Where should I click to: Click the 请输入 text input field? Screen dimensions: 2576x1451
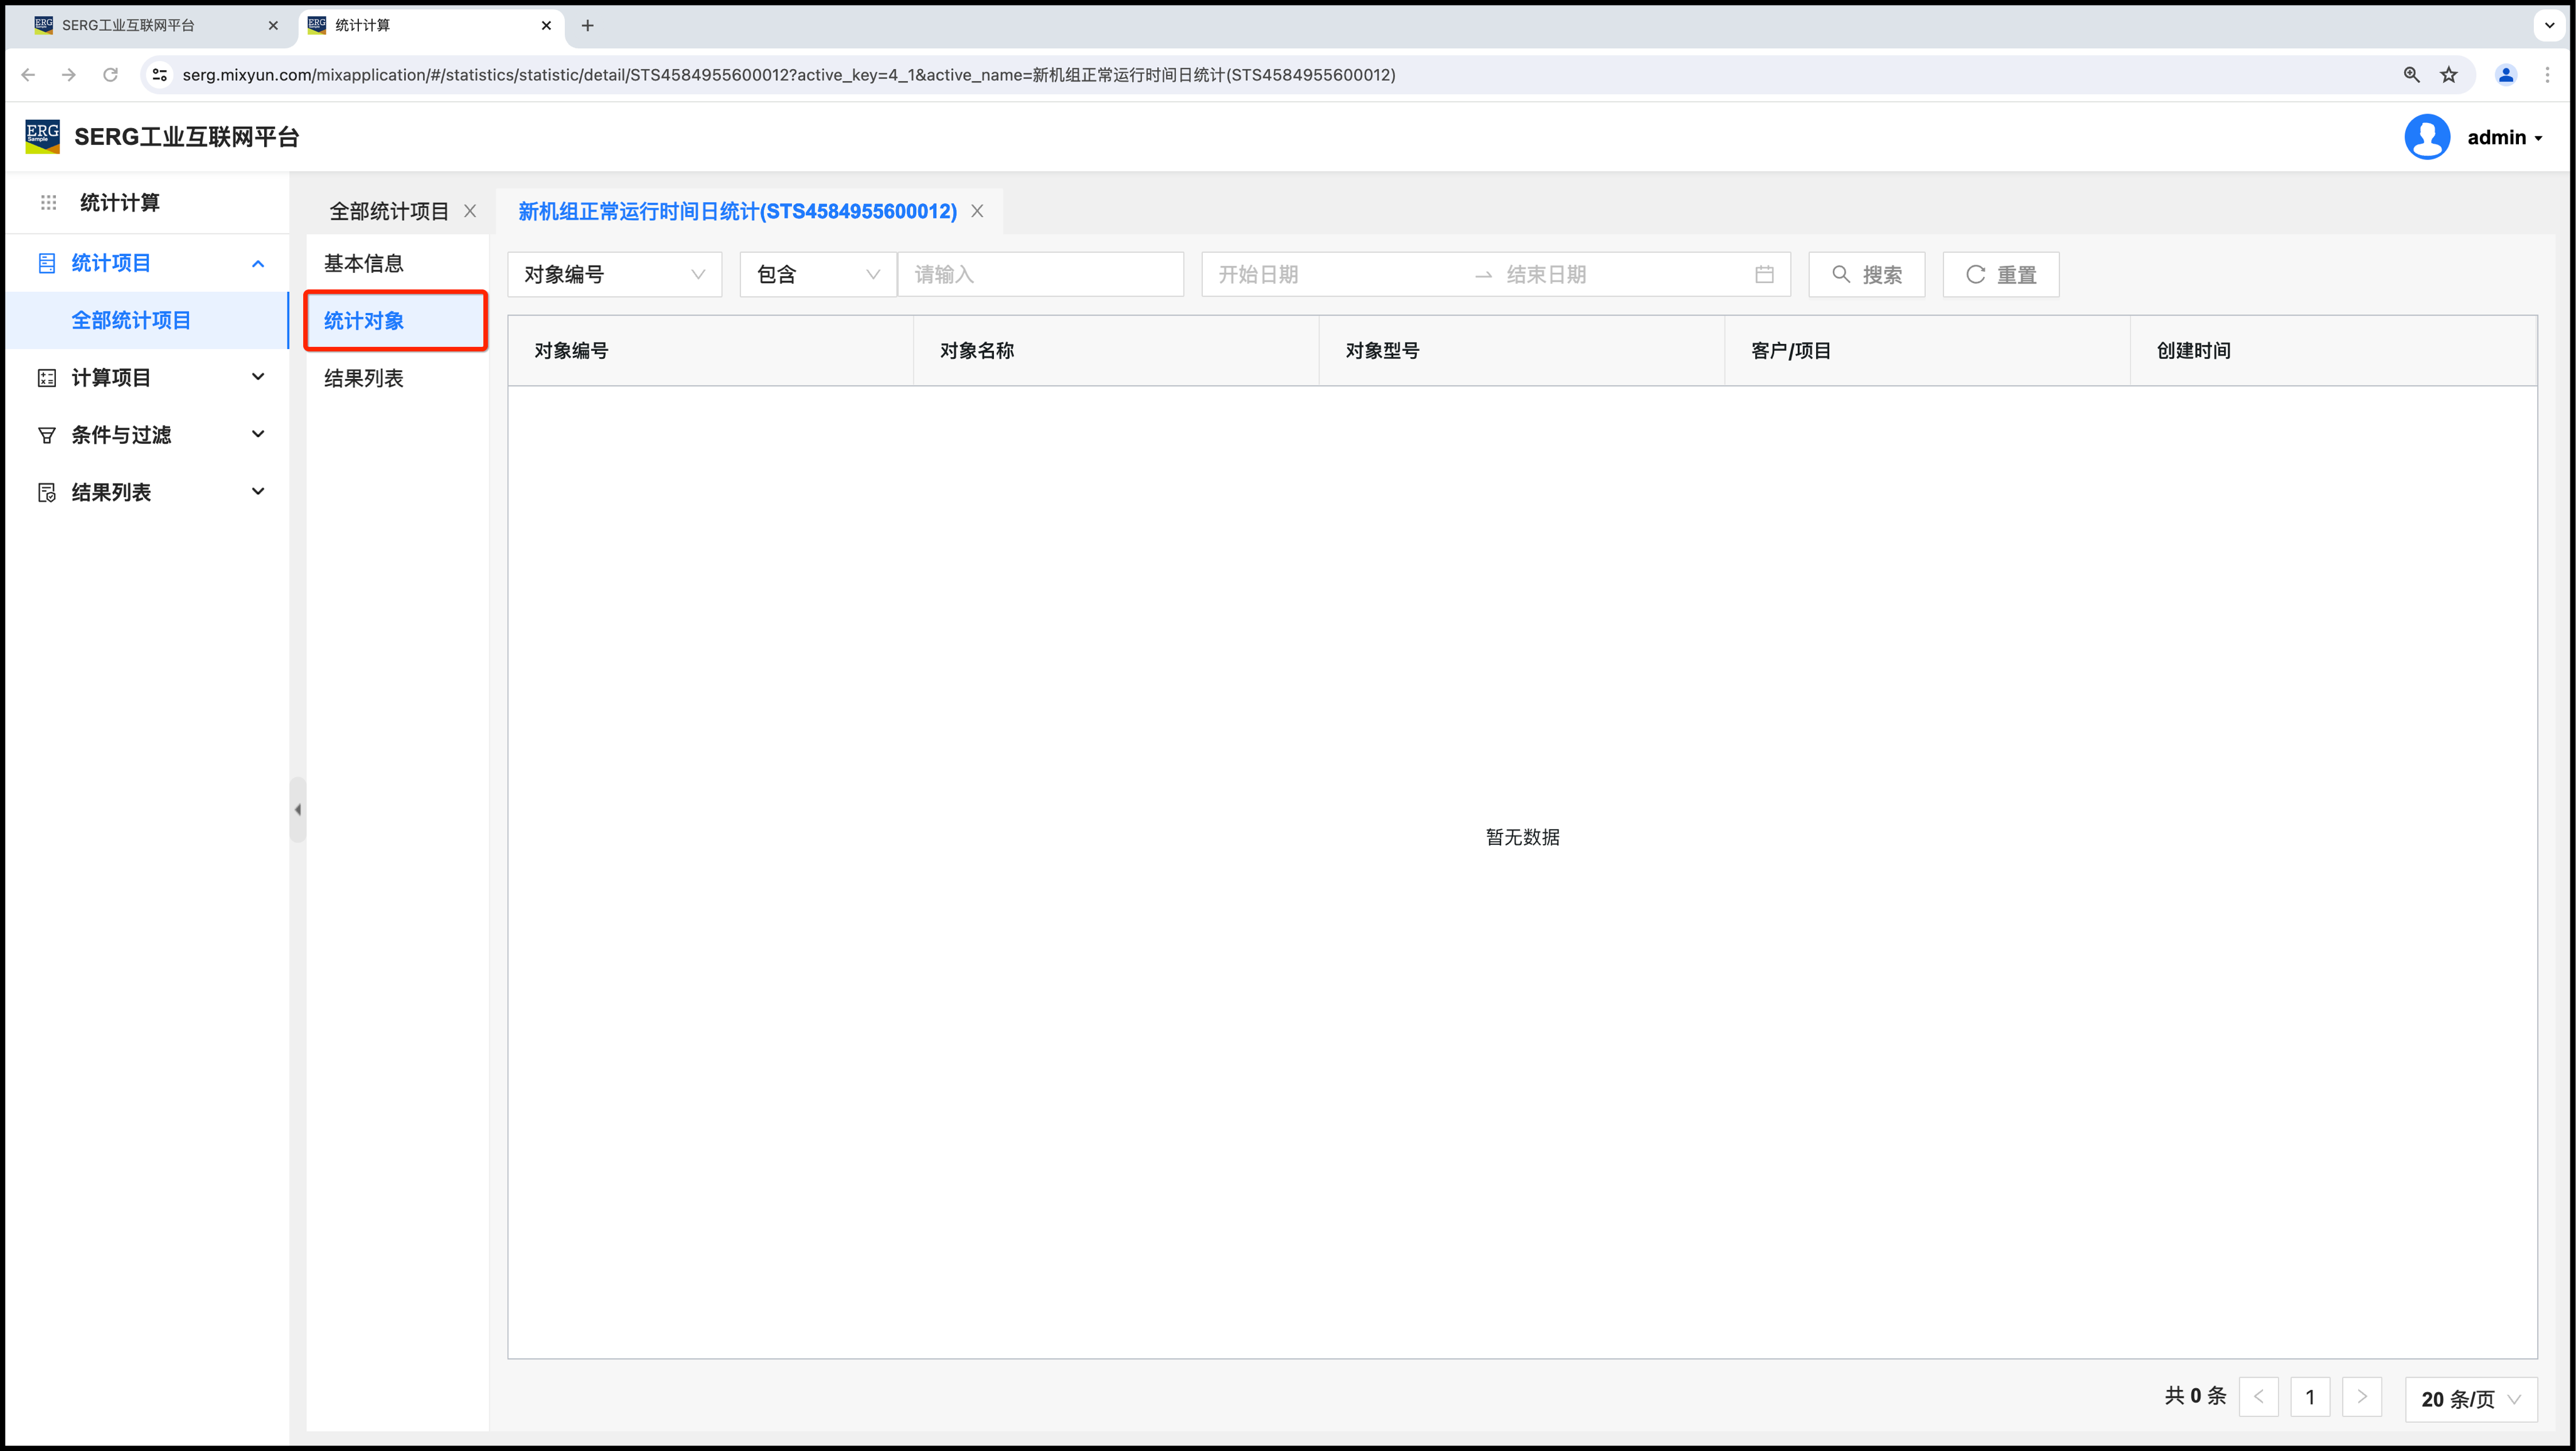coord(1040,274)
